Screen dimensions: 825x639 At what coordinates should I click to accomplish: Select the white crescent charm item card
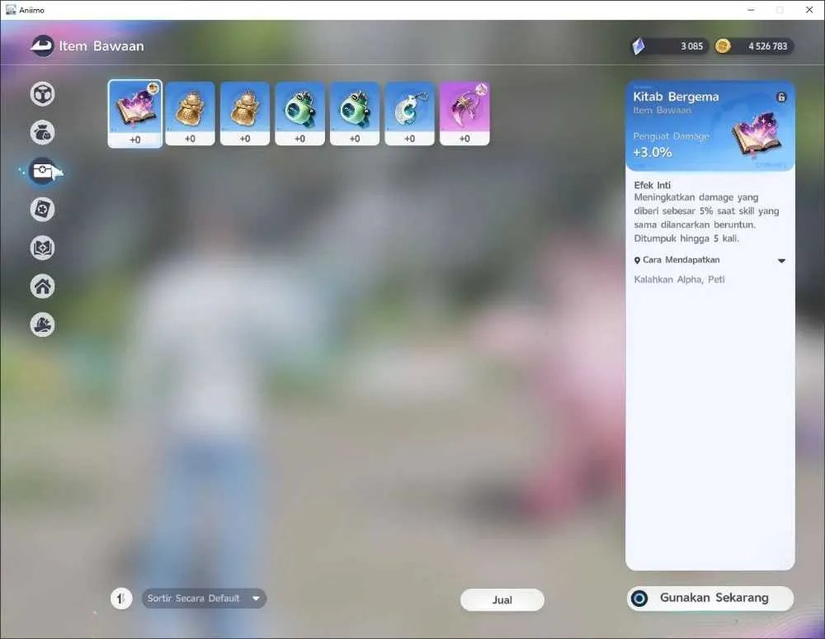409,114
